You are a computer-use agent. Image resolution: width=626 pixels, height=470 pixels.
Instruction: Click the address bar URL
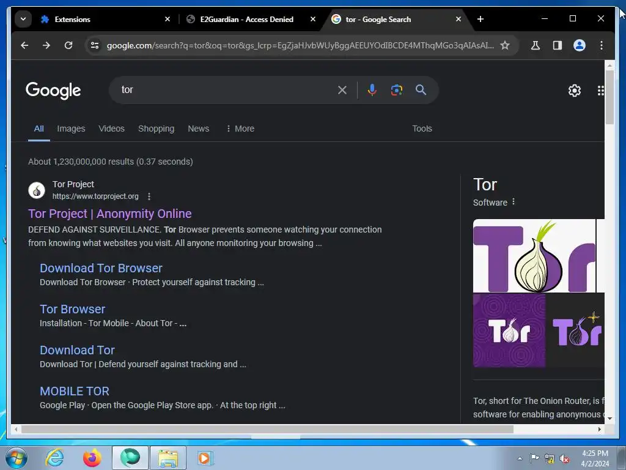(x=300, y=45)
